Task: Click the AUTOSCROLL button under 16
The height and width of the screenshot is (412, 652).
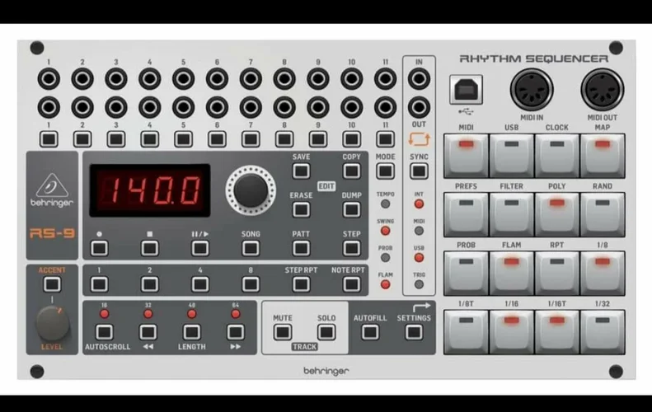Action: point(105,332)
